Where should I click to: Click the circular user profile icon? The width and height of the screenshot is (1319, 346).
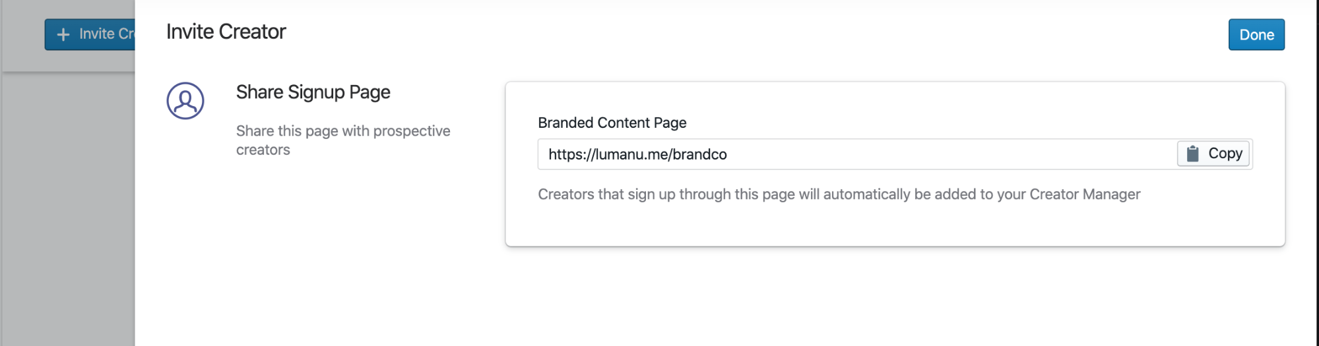click(x=185, y=101)
